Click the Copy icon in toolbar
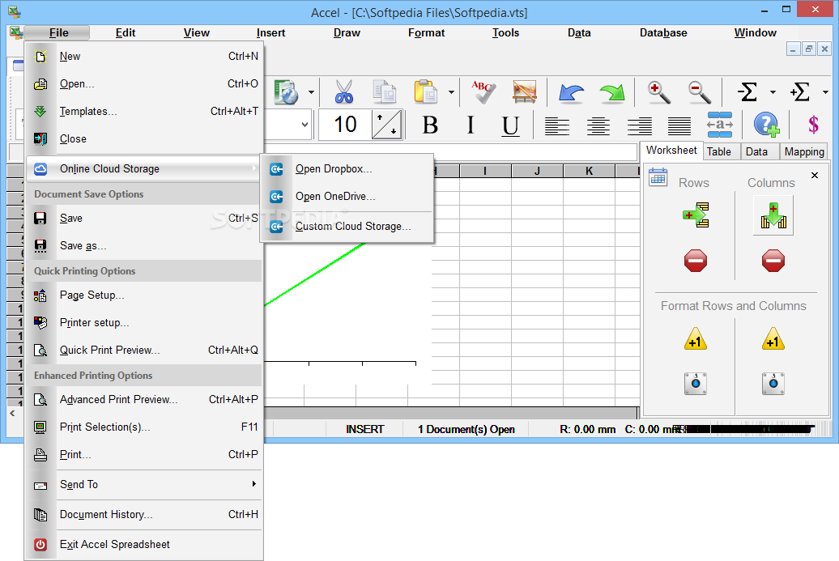Viewport: 839px width, 561px height. coord(384,92)
